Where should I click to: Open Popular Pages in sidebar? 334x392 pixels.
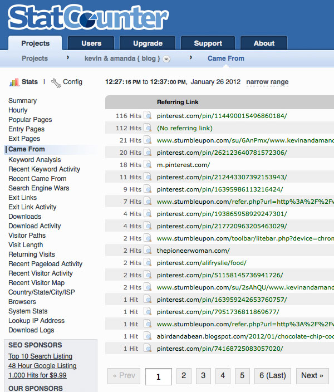[30, 120]
